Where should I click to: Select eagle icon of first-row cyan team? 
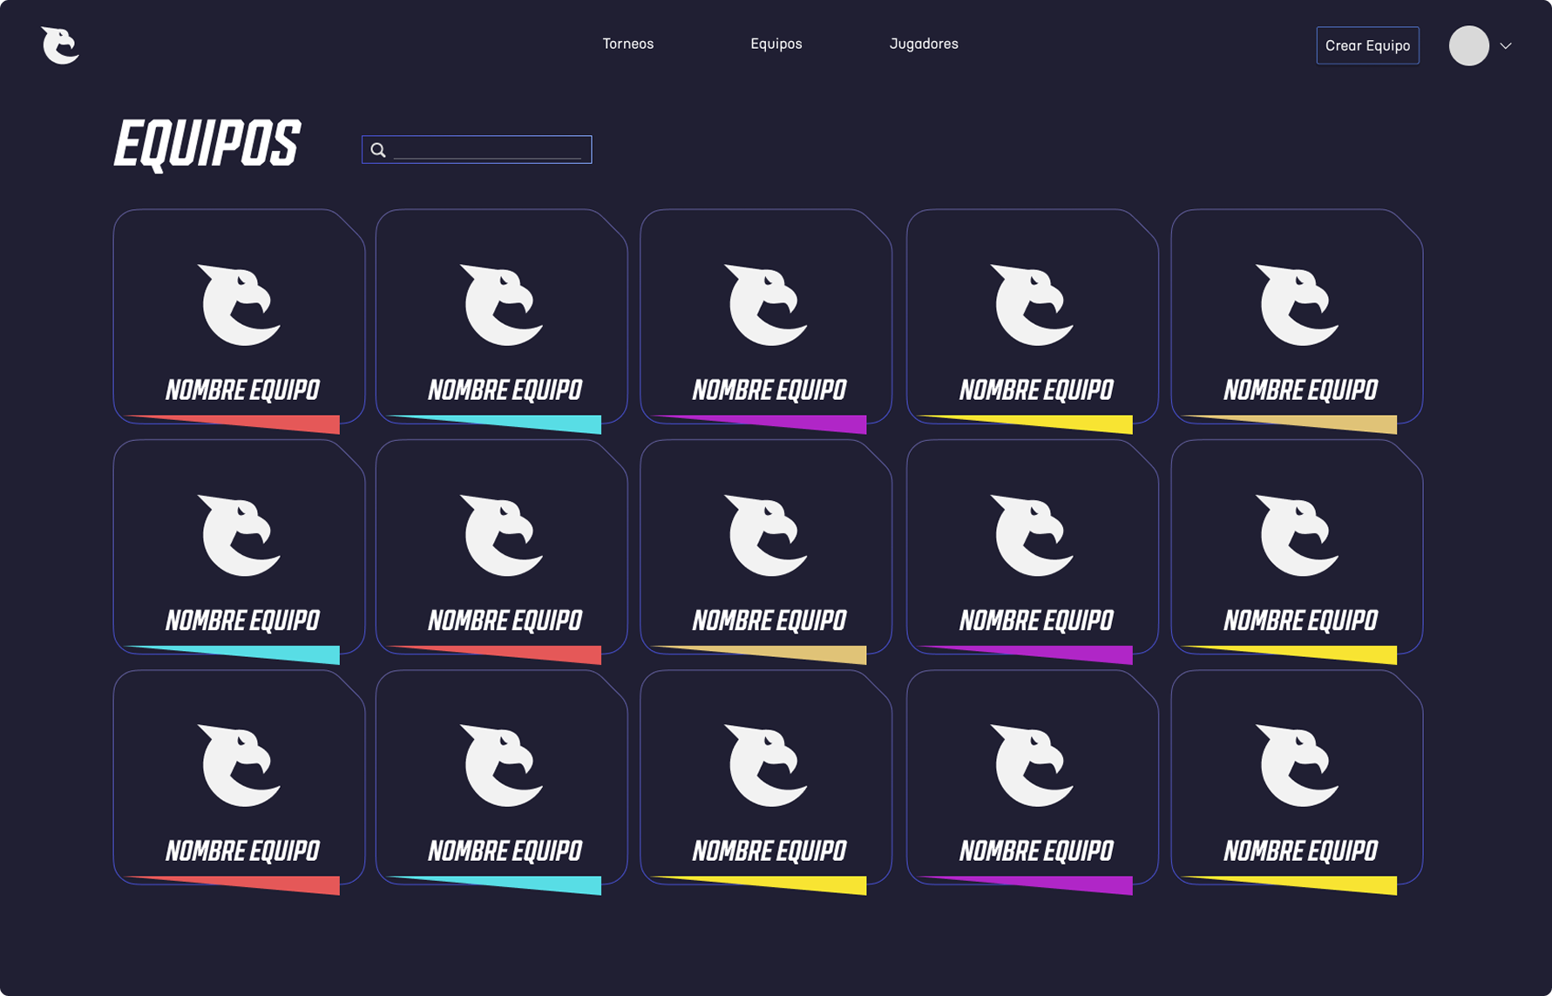pyautogui.click(x=502, y=304)
